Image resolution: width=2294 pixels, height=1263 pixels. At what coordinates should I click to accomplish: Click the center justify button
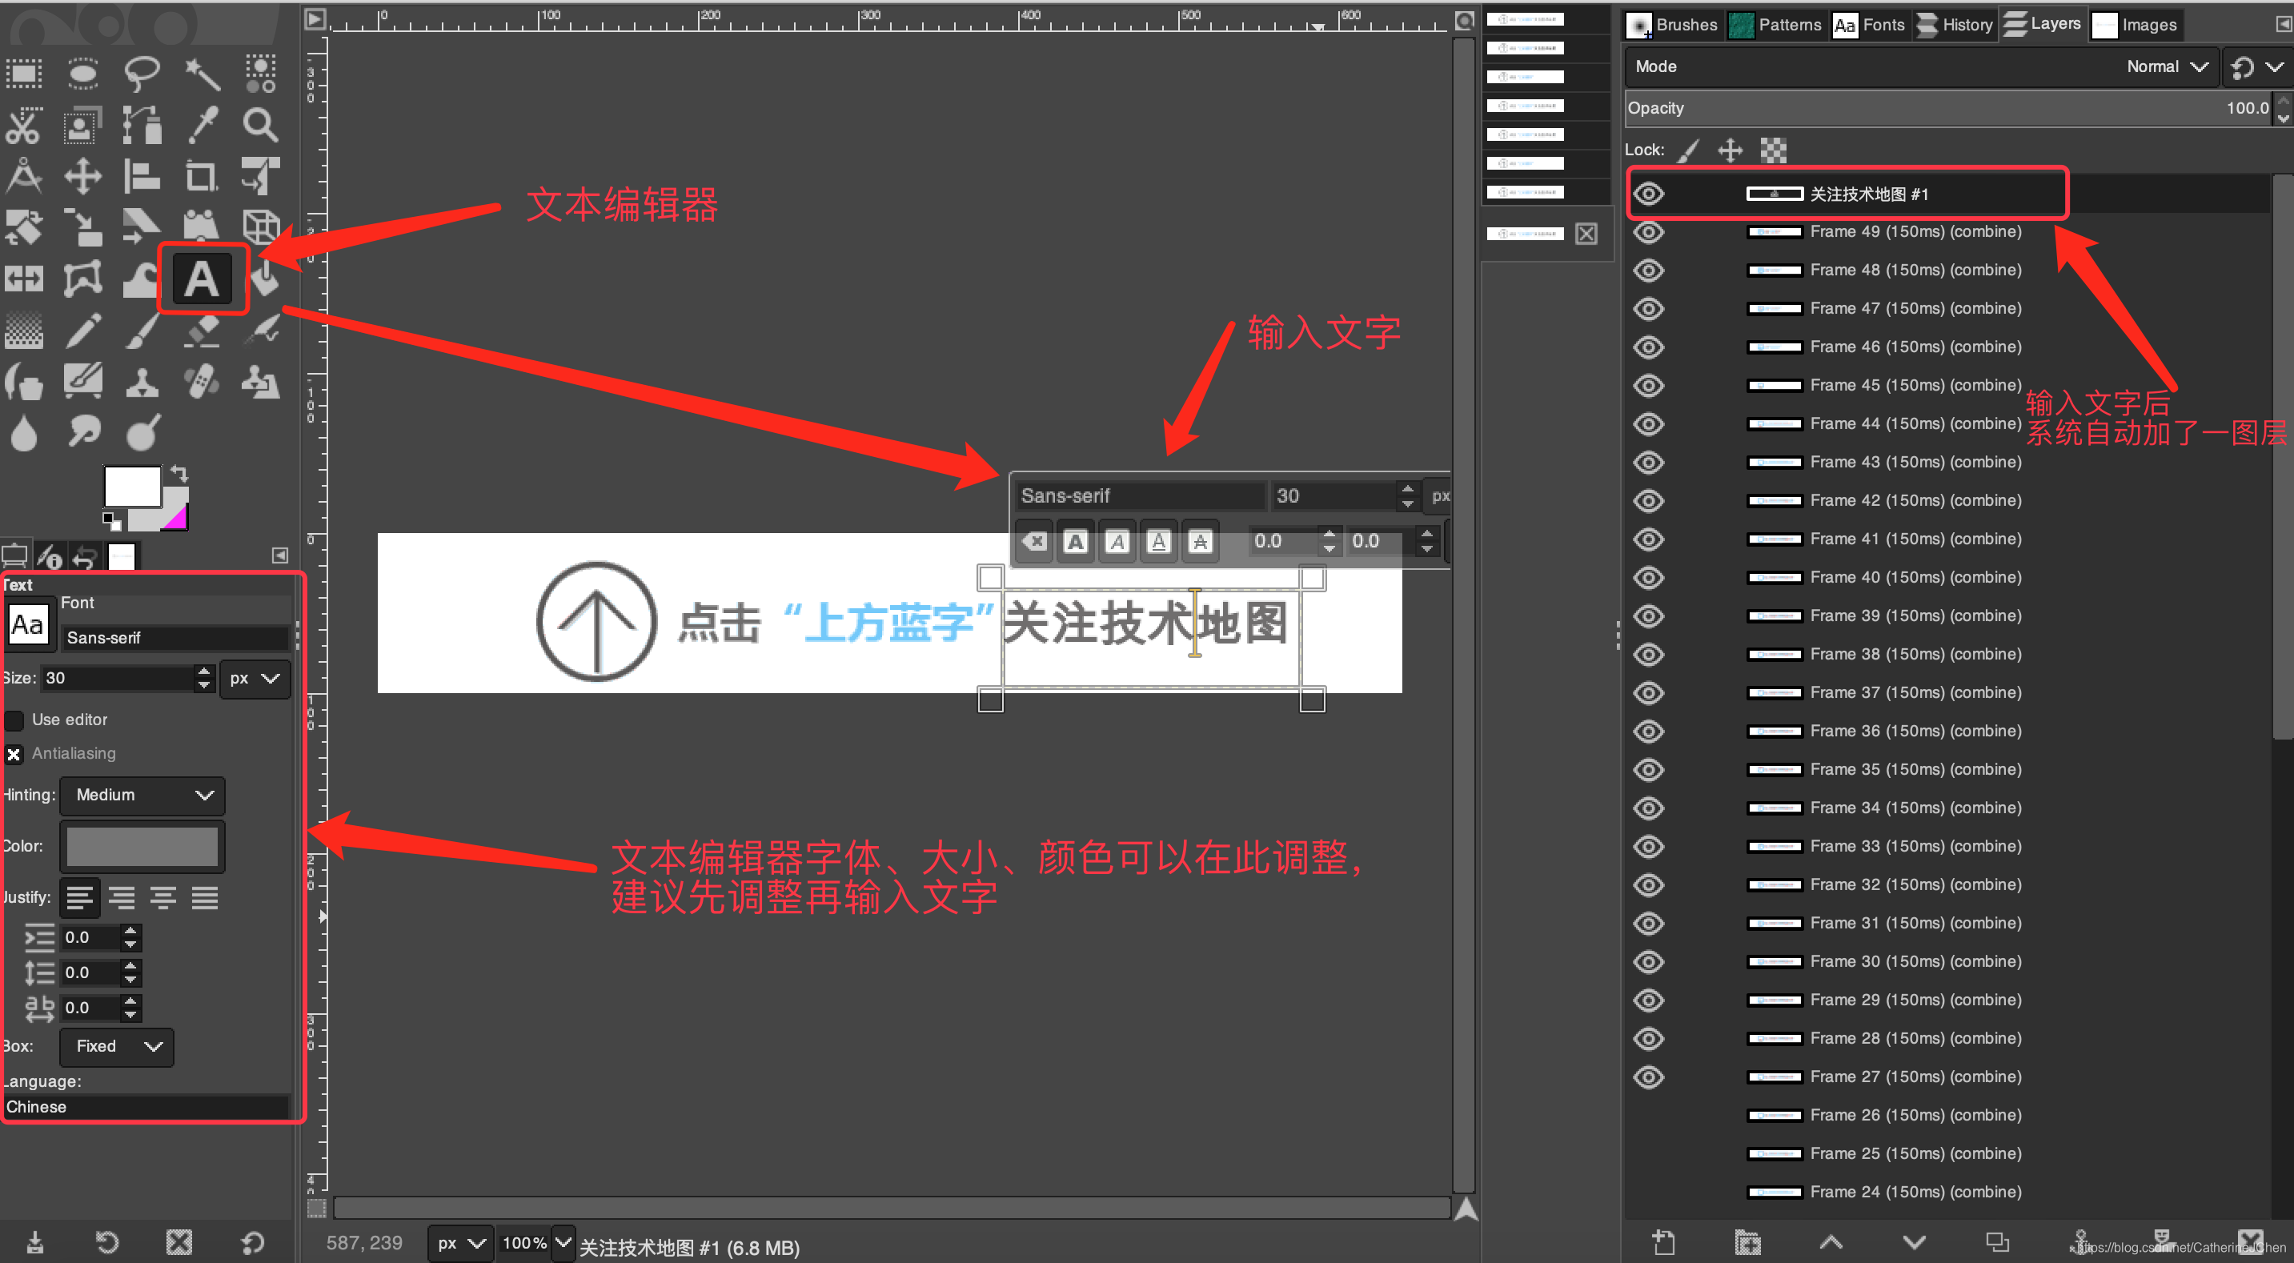point(163,898)
